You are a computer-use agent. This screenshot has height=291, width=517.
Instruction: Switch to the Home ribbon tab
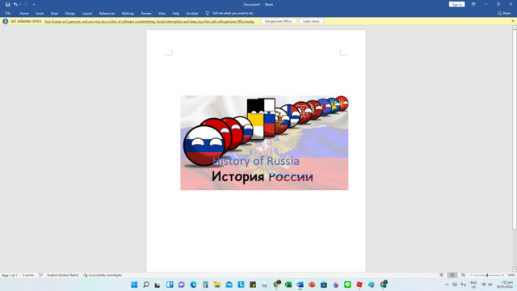(x=23, y=13)
